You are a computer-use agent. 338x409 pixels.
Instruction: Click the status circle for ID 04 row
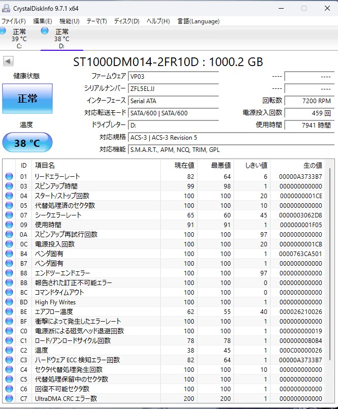9,196
